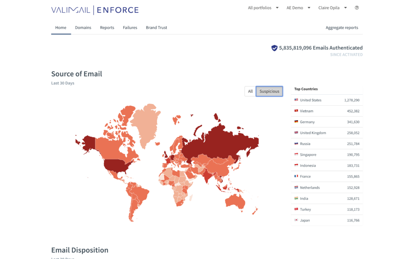The image size is (414, 259).
Task: Click the 116,766 Japan count
Action: click(353, 220)
